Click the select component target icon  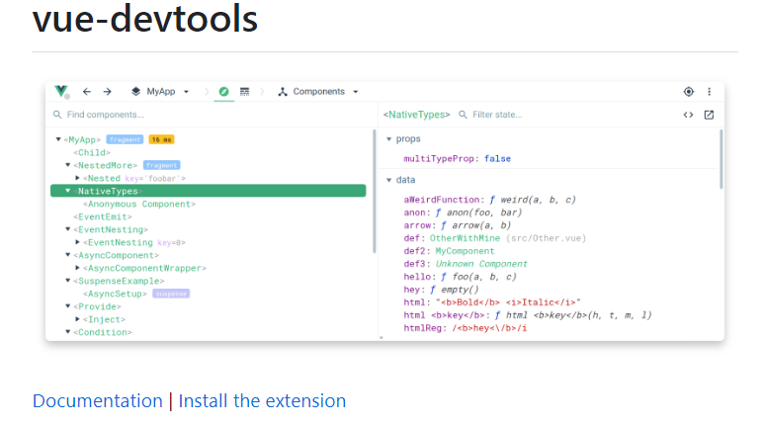pyautogui.click(x=689, y=92)
